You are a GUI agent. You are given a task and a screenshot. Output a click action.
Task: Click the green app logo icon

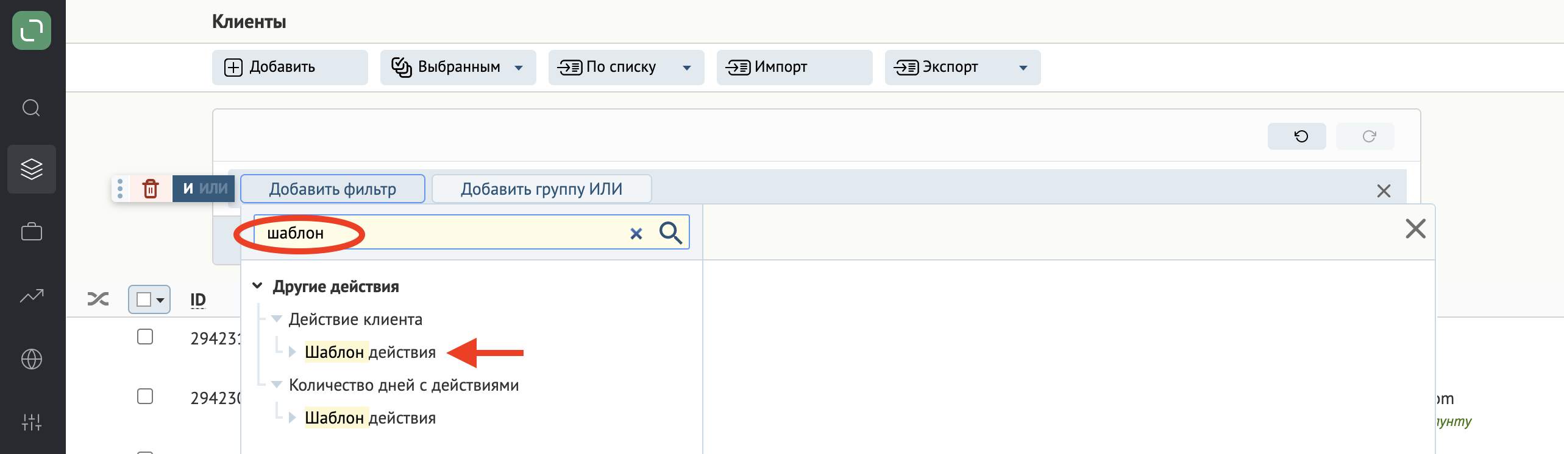tap(32, 30)
